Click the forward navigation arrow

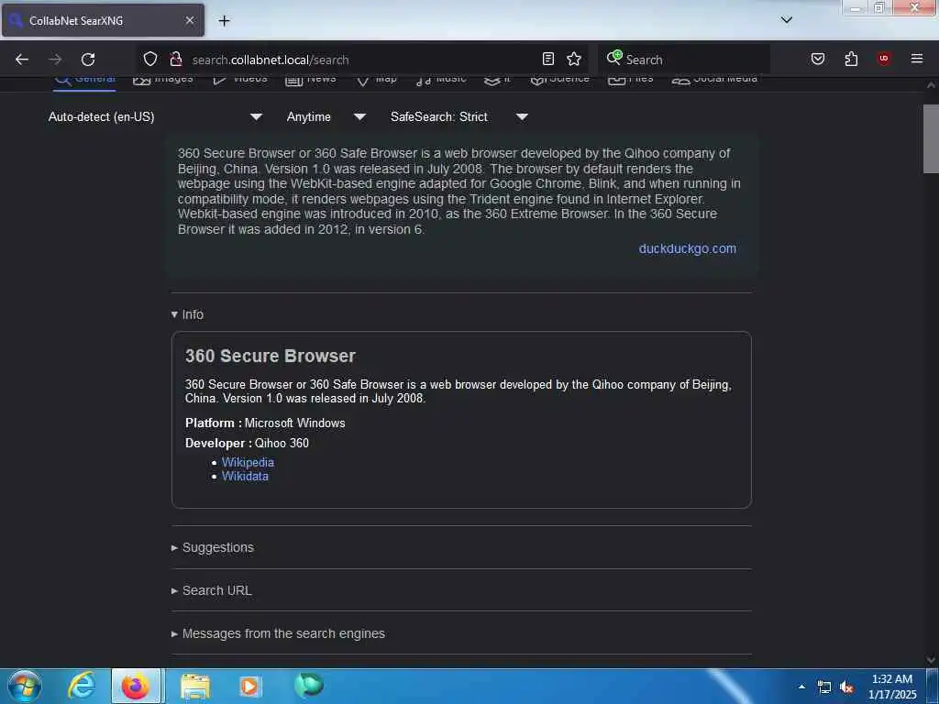point(55,60)
